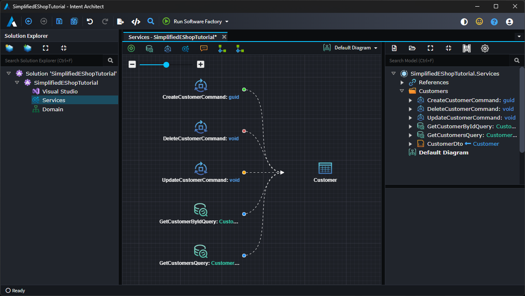Viewport: 525px width, 296px height.
Task: Click the Solution Explorer search magnifier button
Action: pyautogui.click(x=110, y=61)
